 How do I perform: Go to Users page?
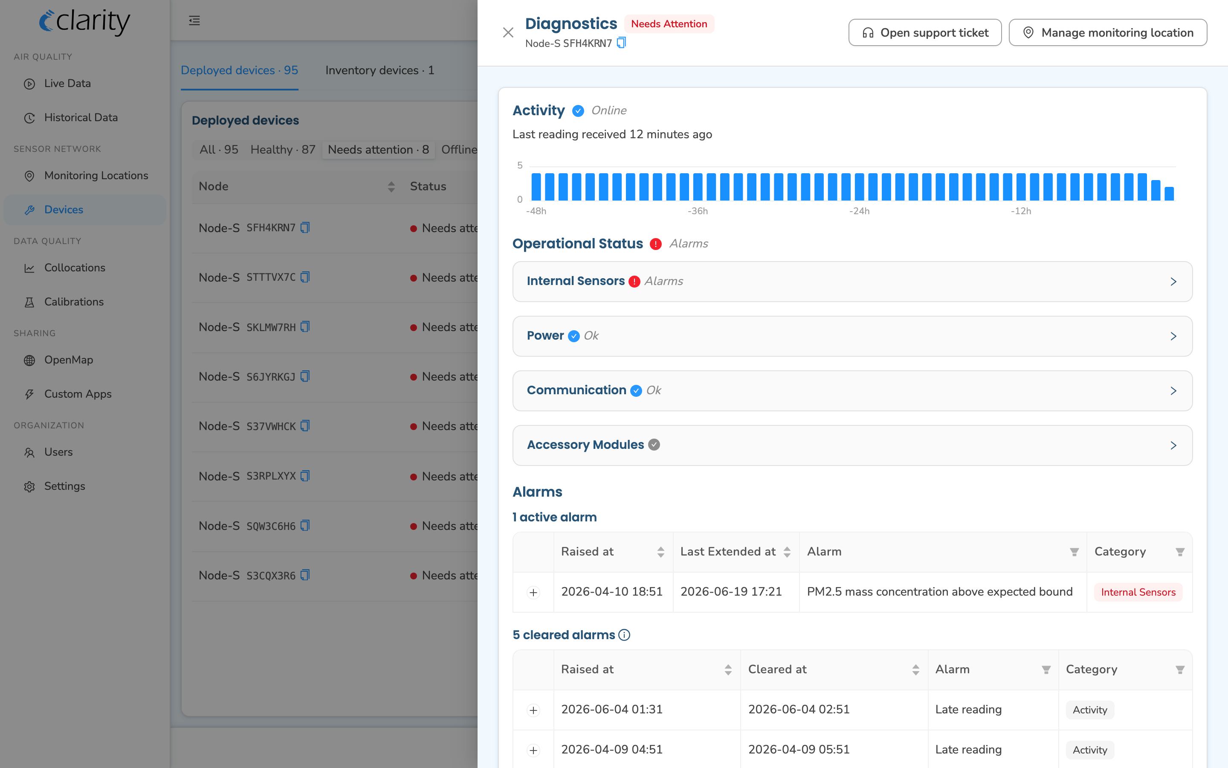(x=85, y=452)
